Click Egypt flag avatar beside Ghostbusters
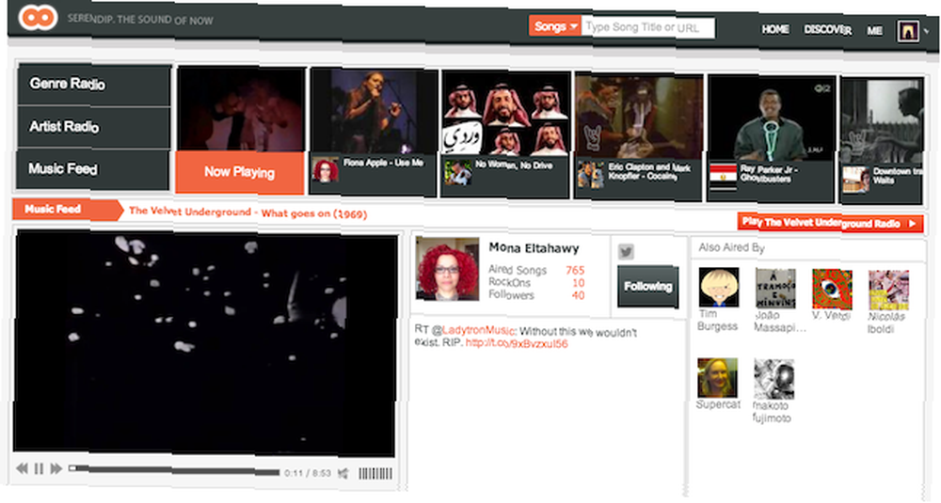Image resolution: width=941 pixels, height=503 pixels. [723, 177]
